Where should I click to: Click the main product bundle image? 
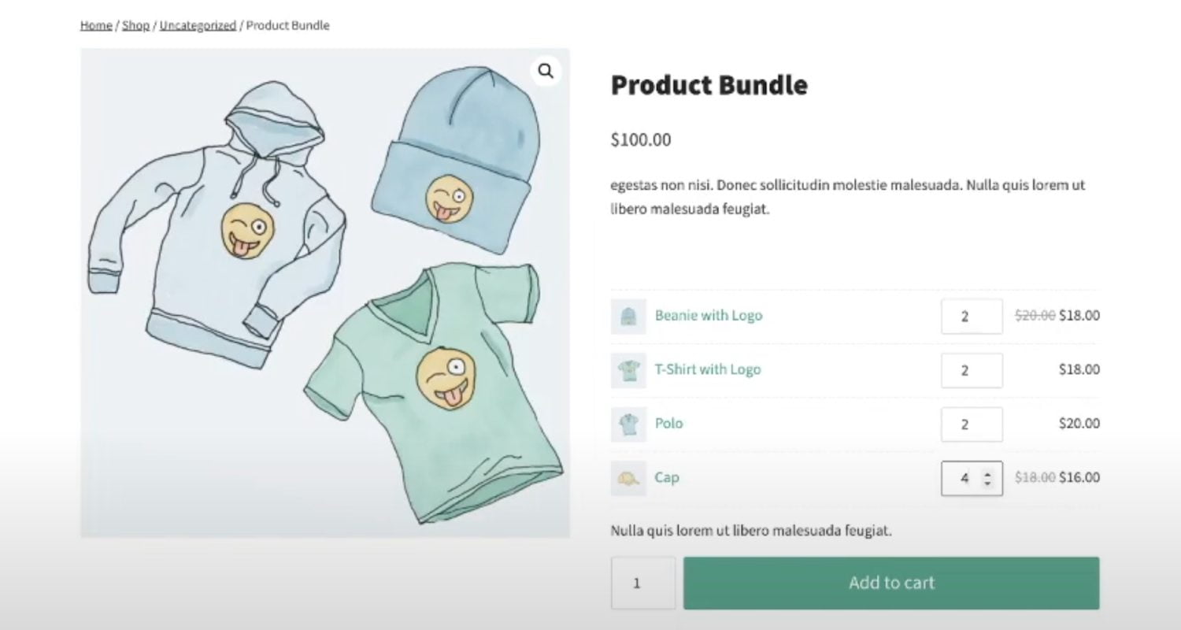pos(324,293)
